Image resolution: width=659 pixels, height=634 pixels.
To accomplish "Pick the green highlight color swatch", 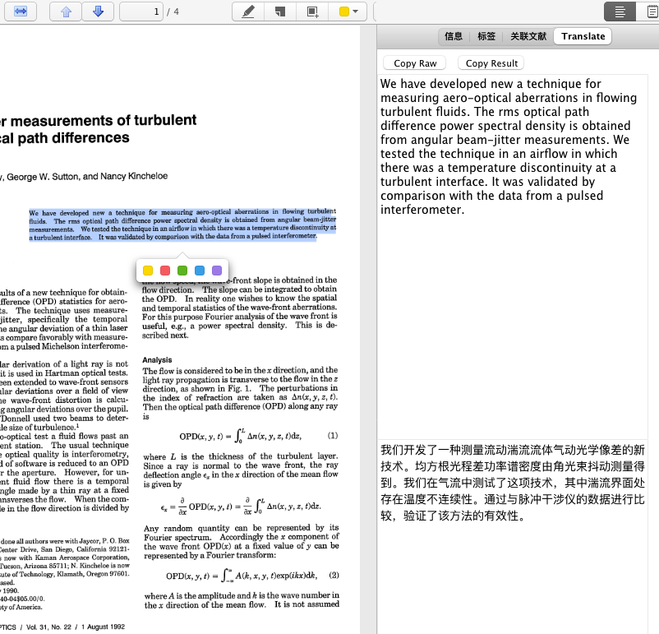I will point(182,271).
